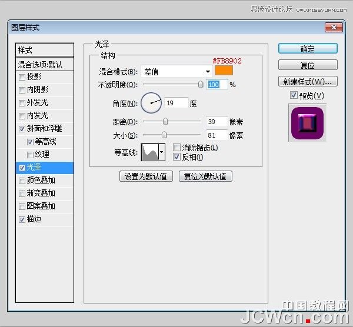Select the 描边 style row label
Screen dimensions: 353x327
(x=34, y=219)
